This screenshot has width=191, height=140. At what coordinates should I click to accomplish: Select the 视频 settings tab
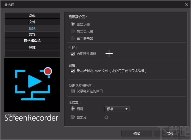click(x=32, y=28)
